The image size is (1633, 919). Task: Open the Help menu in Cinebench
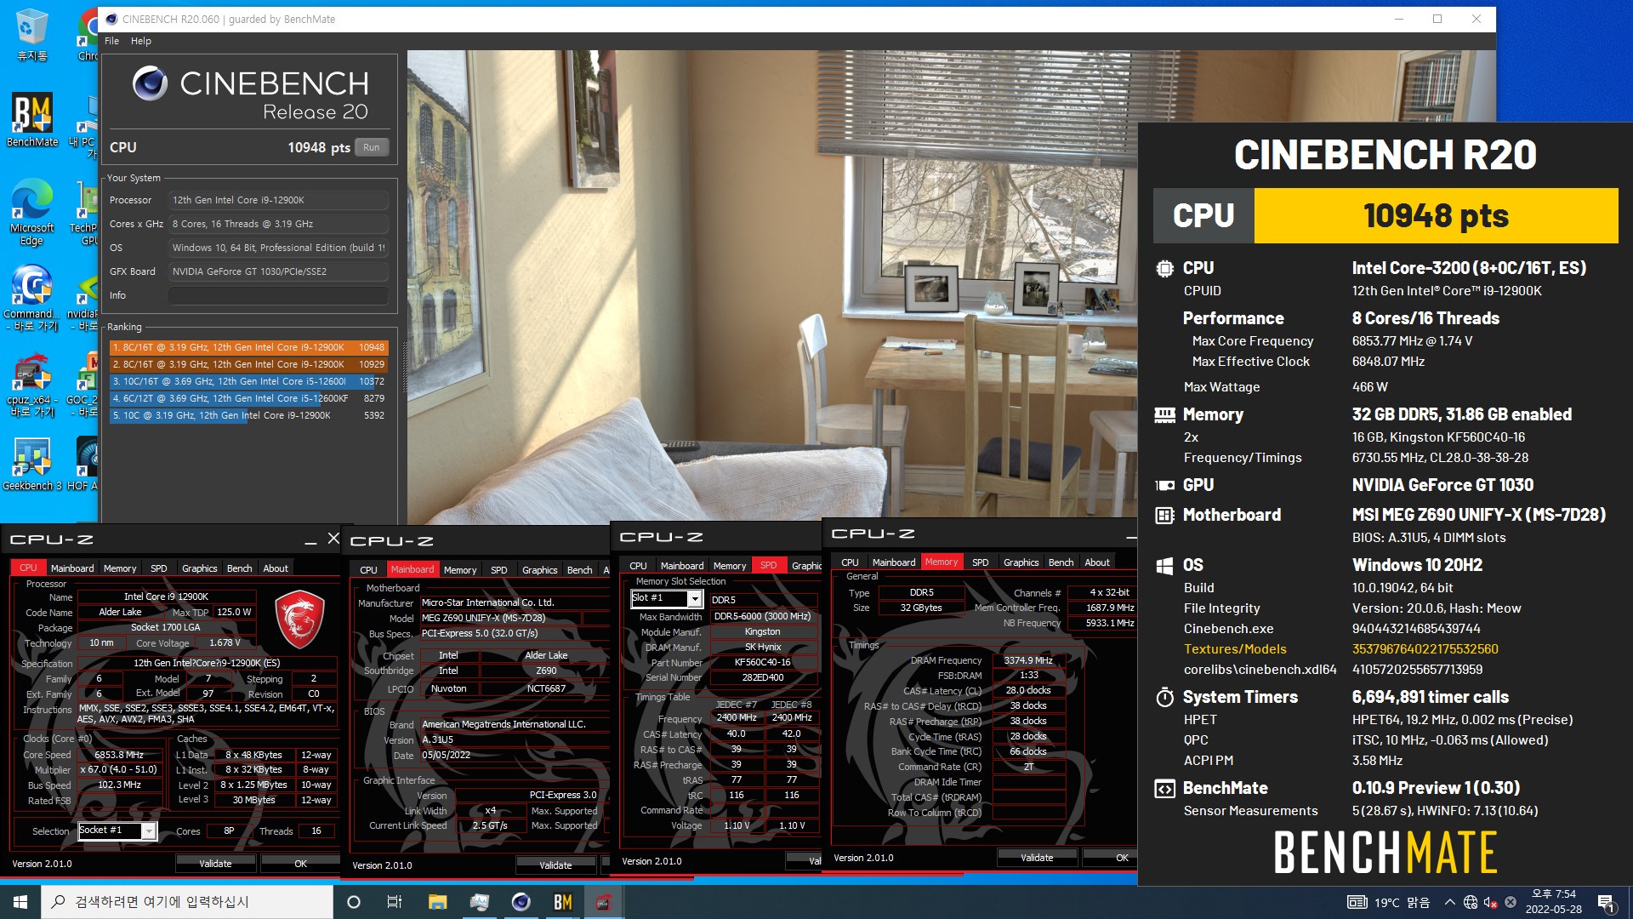click(141, 41)
